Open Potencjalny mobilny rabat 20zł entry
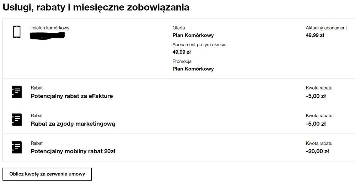355x184 pixels. 73,151
